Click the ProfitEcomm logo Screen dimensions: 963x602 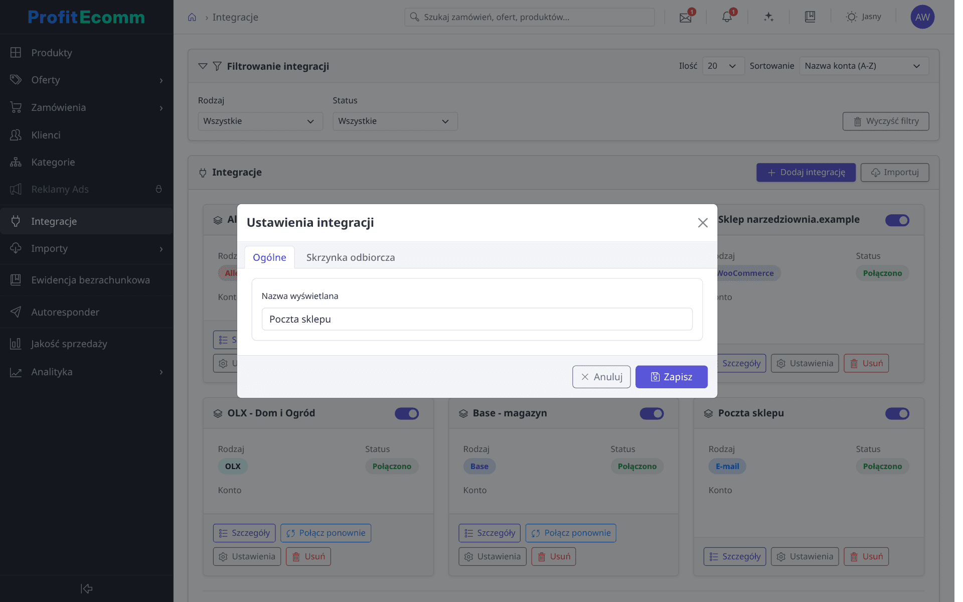(86, 17)
